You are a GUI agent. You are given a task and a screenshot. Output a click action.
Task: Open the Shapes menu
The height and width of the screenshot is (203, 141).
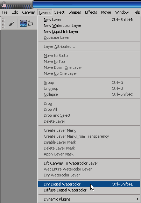tap(75, 13)
